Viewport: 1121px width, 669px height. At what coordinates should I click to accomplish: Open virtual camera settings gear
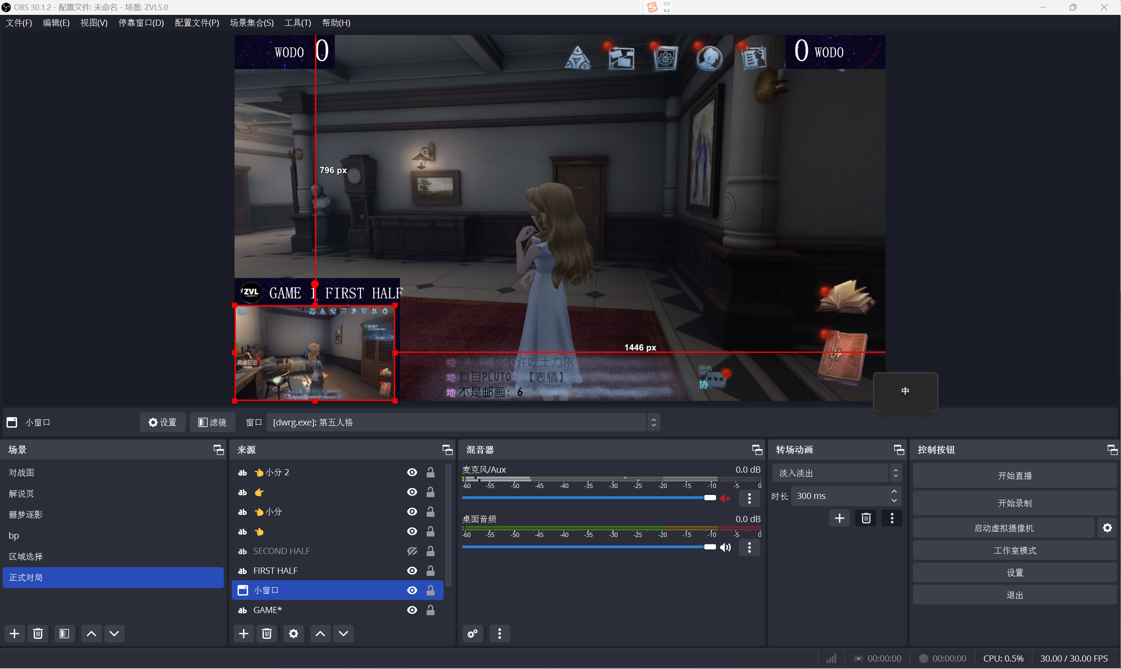click(1107, 527)
